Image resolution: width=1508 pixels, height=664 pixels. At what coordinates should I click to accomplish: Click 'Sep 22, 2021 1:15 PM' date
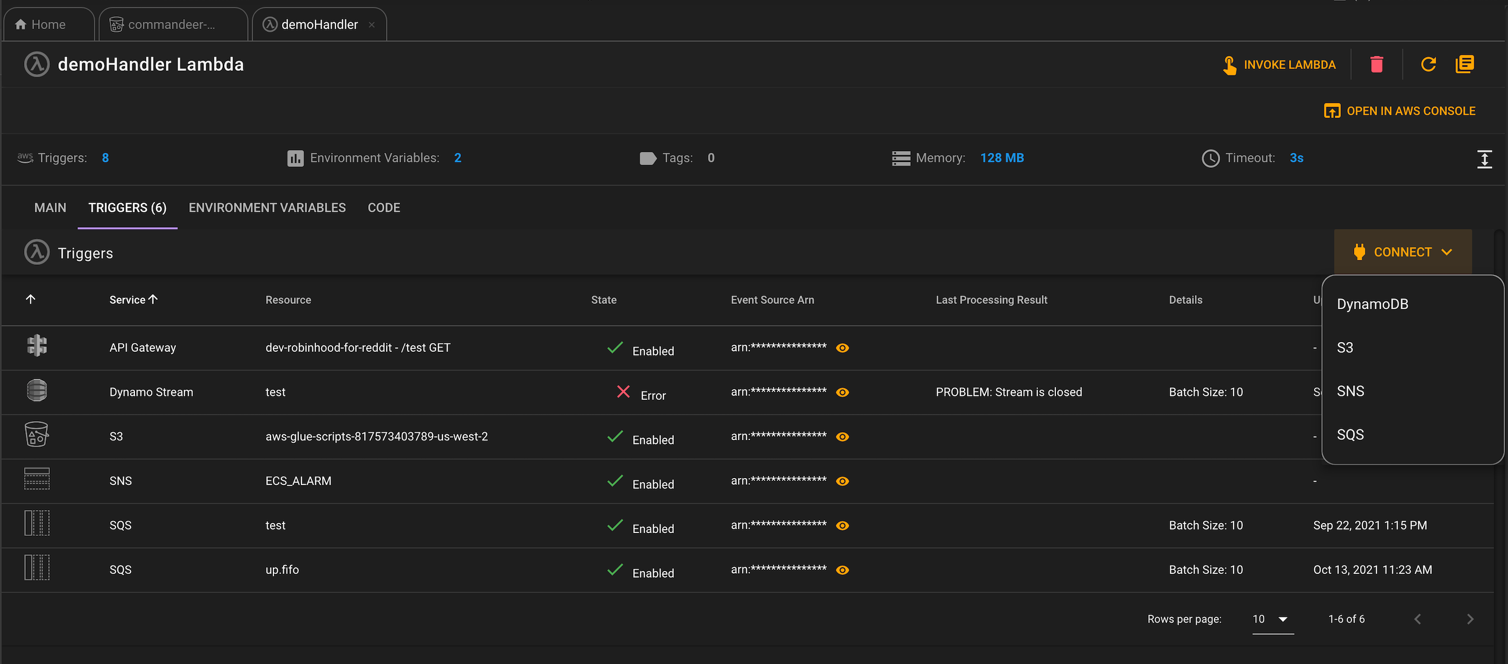1370,525
